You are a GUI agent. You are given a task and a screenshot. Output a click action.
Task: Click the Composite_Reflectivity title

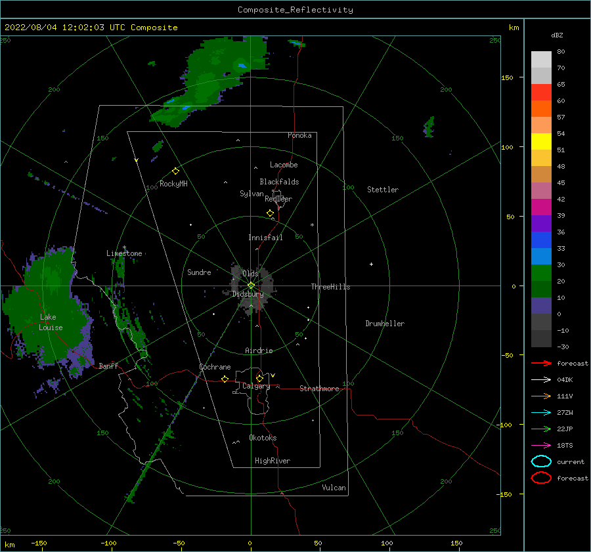295,10
